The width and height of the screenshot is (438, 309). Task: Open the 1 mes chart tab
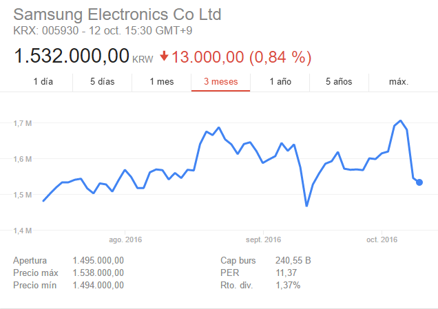162,82
